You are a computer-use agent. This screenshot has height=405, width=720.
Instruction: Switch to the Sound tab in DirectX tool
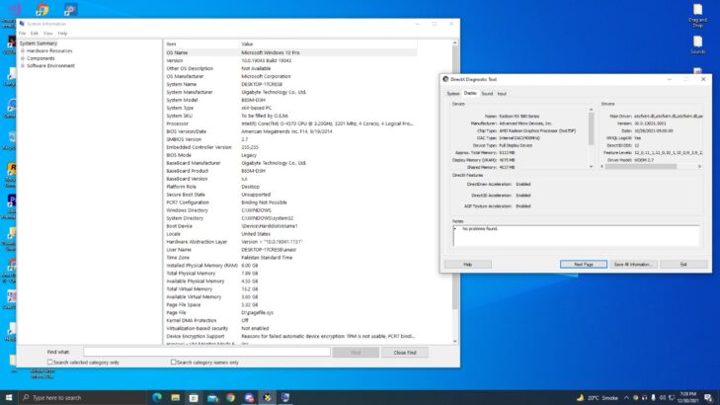click(487, 94)
